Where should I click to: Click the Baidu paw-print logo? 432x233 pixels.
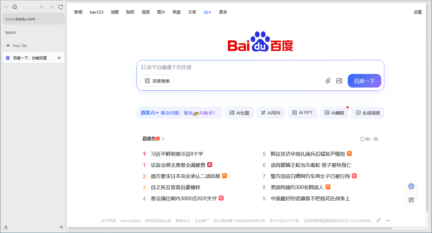click(260, 41)
